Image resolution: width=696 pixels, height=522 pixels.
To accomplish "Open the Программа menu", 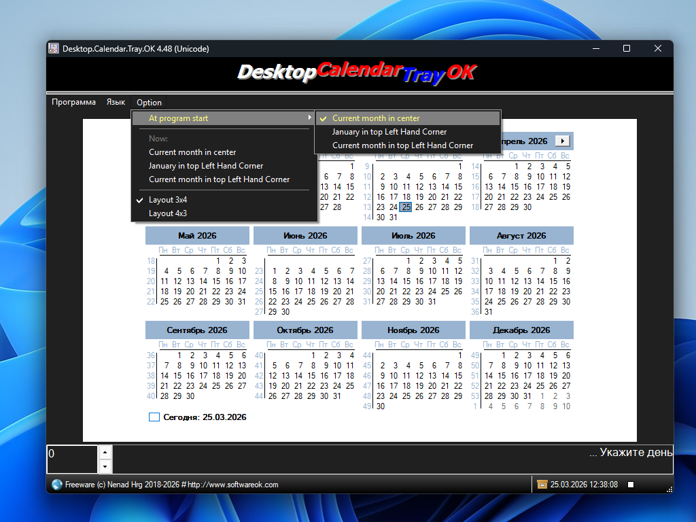I will tap(73, 102).
